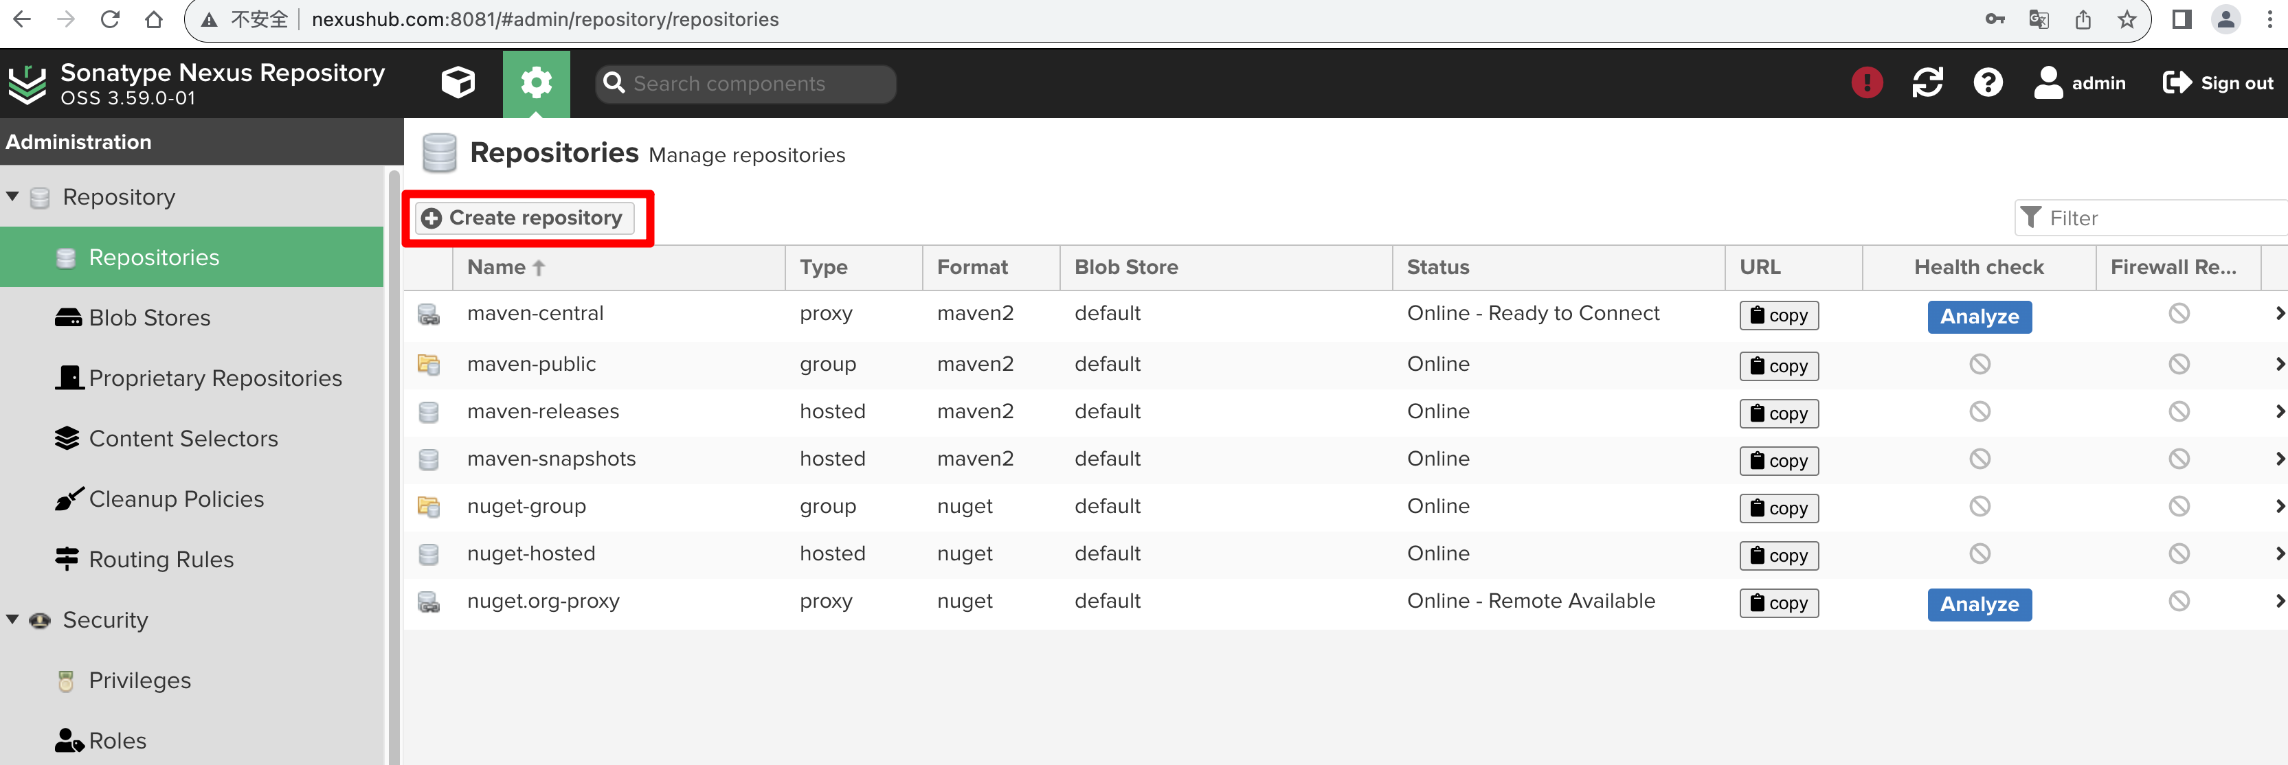This screenshot has height=765, width=2288.
Task: Open the help question mark icon
Action: coord(1988,82)
